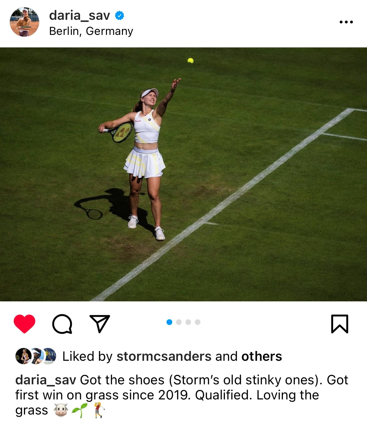Tap the share paper plane icon

[x=100, y=323]
